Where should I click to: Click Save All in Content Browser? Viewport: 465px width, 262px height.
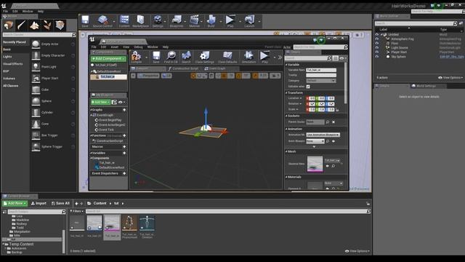60,204
